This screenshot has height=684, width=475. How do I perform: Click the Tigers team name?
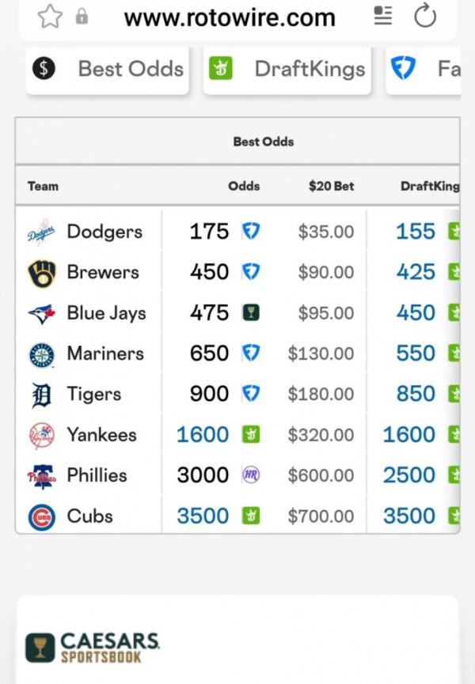[x=94, y=394]
